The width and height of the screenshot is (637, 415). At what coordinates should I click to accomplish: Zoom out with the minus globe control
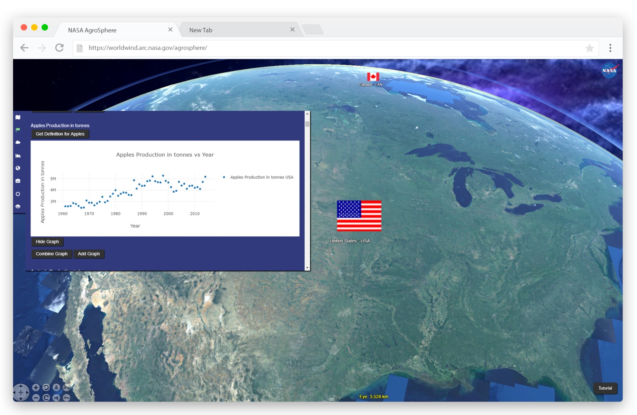[36, 397]
